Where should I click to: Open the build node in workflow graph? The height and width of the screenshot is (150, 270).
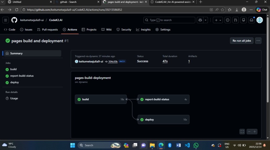pos(101,99)
